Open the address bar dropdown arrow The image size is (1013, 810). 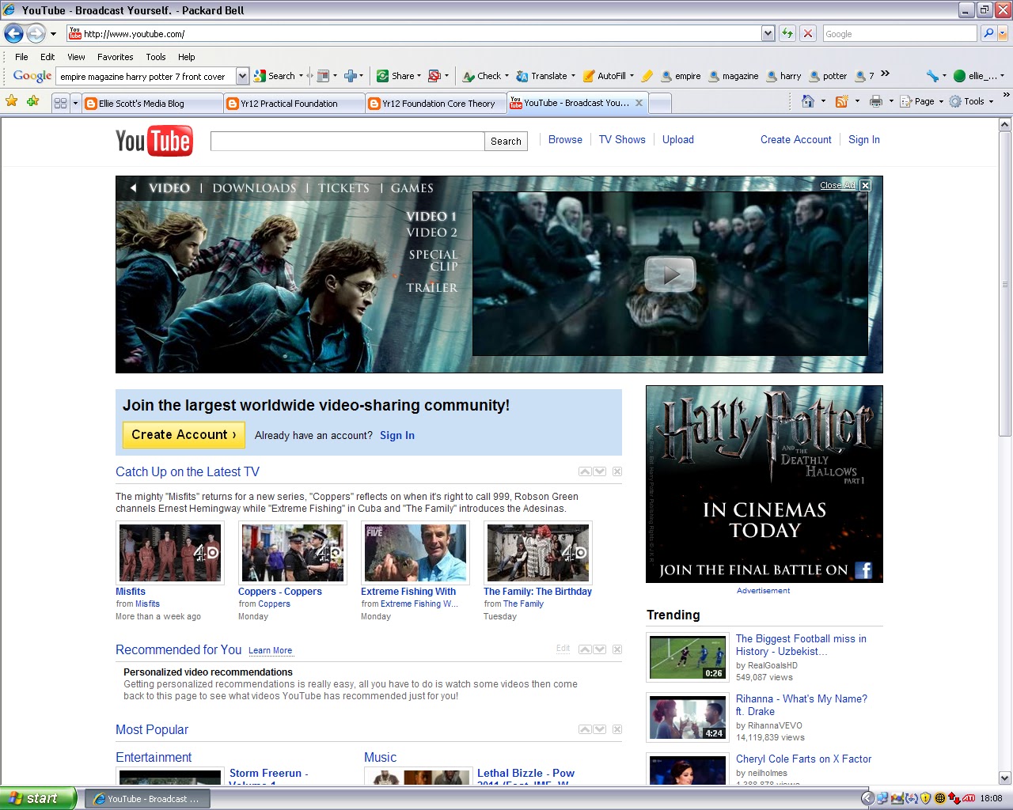pos(768,33)
